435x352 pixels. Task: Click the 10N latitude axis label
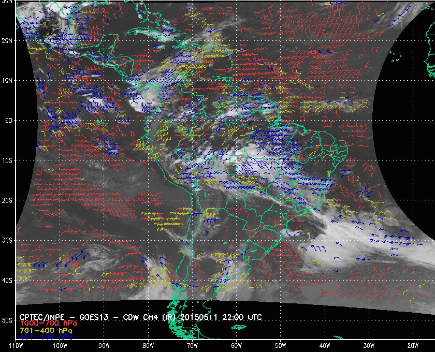coord(7,80)
